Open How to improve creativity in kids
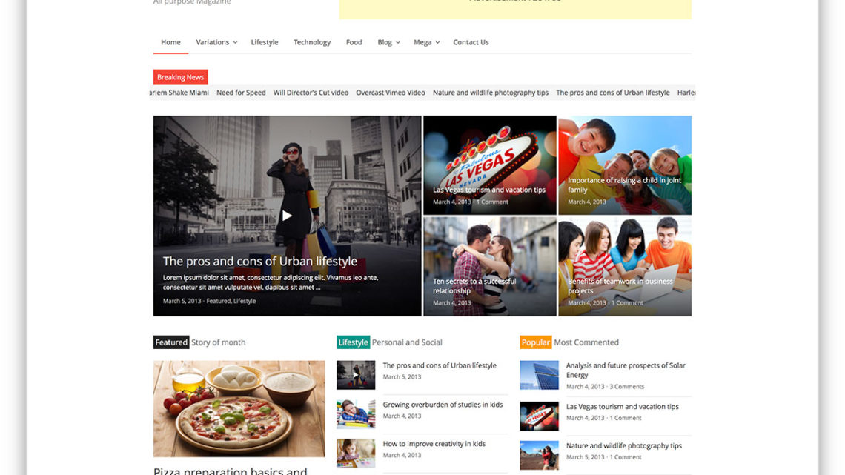Image resolution: width=845 pixels, height=475 pixels. (x=434, y=444)
